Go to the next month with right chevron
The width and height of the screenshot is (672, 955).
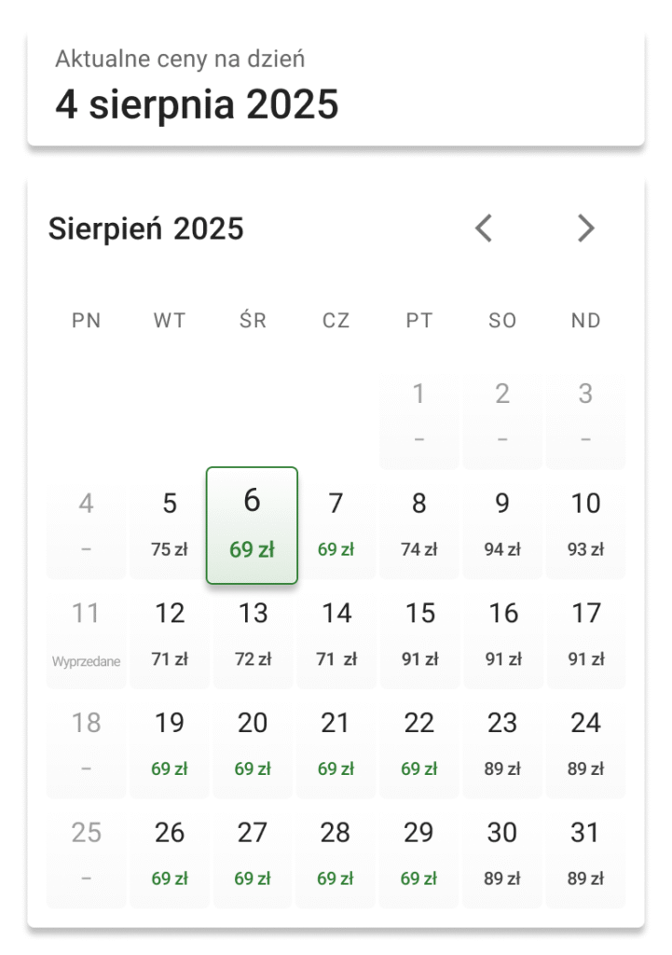pyautogui.click(x=585, y=228)
